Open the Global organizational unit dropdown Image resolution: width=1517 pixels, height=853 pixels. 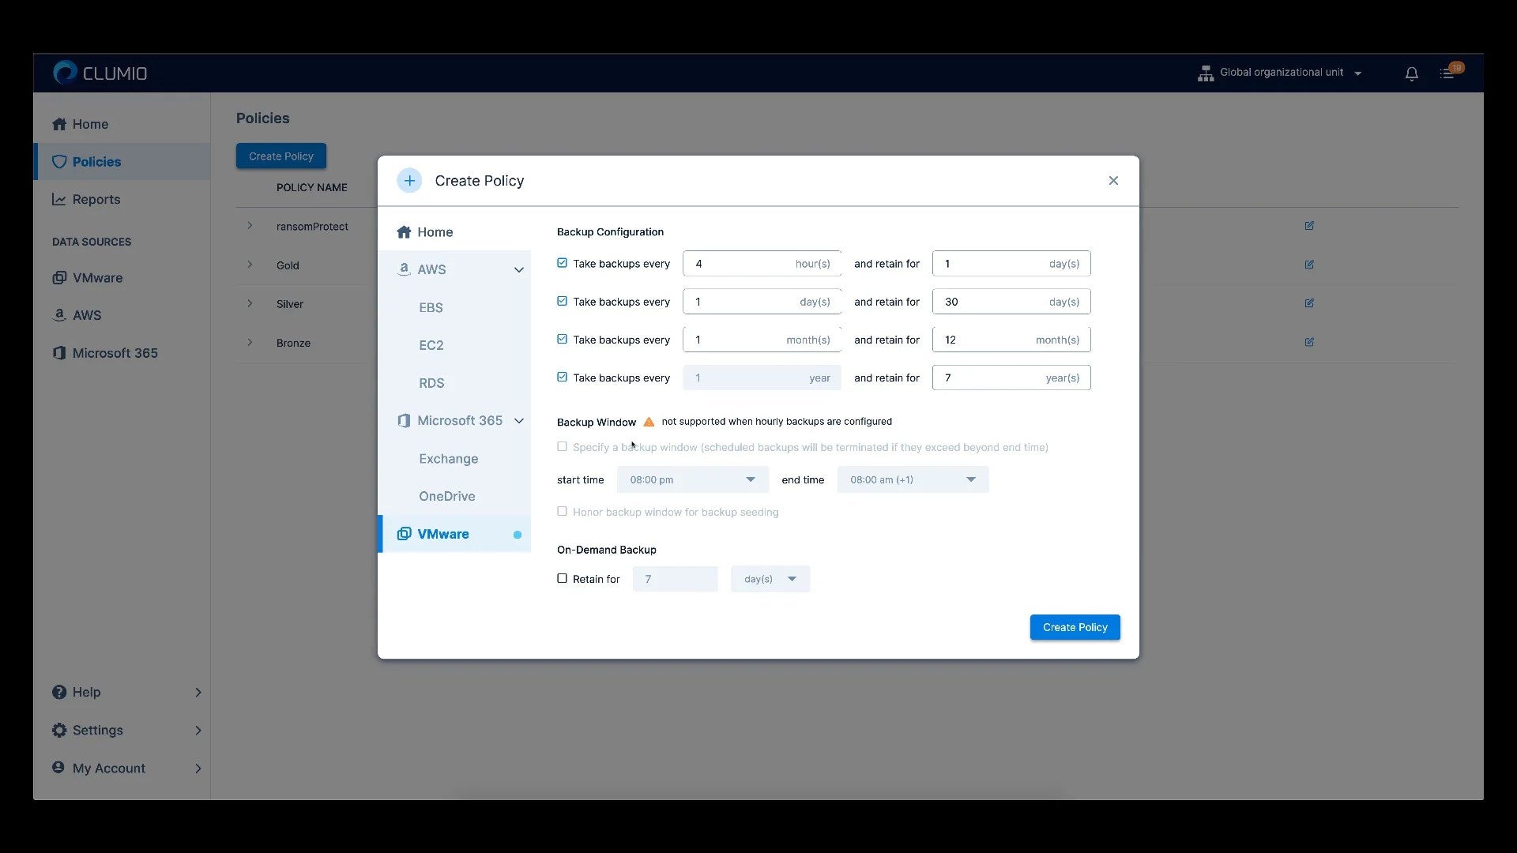(x=1280, y=73)
